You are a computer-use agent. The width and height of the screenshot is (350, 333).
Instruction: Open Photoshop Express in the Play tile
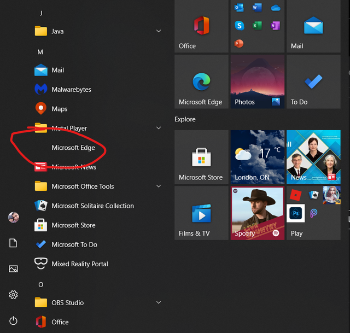point(295,213)
